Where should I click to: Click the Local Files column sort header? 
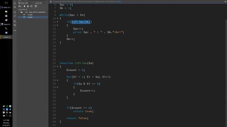tap(23, 10)
